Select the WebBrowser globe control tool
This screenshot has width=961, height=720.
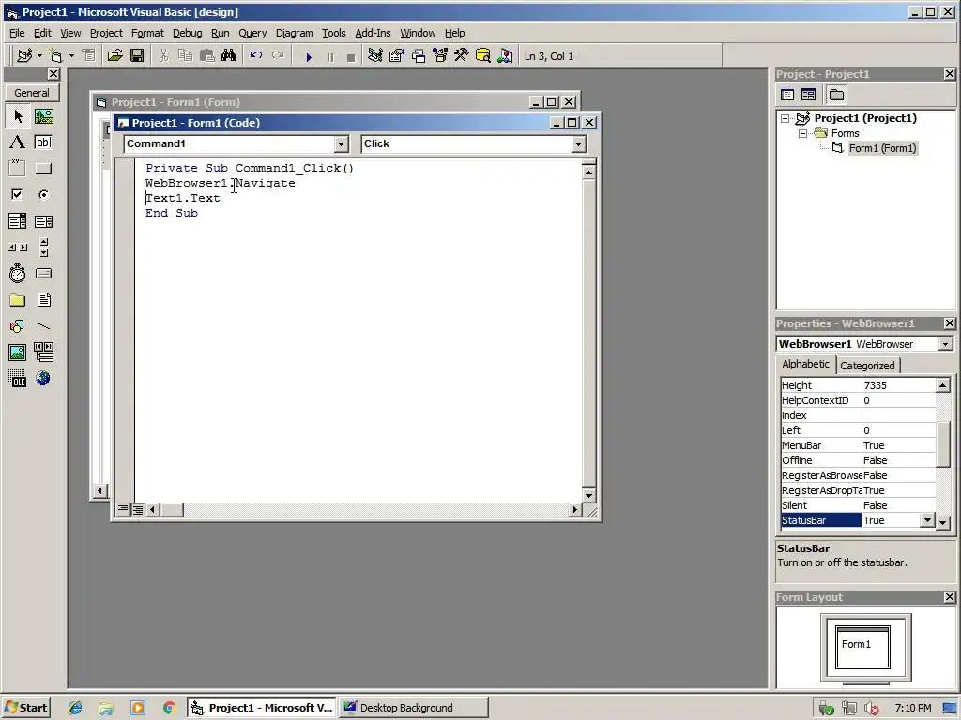(43, 379)
